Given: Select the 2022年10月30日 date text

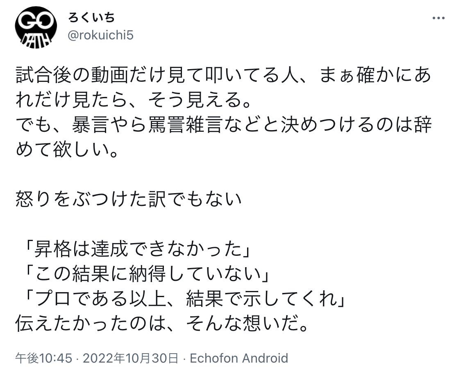Looking at the screenshot, I should [x=130, y=358].
